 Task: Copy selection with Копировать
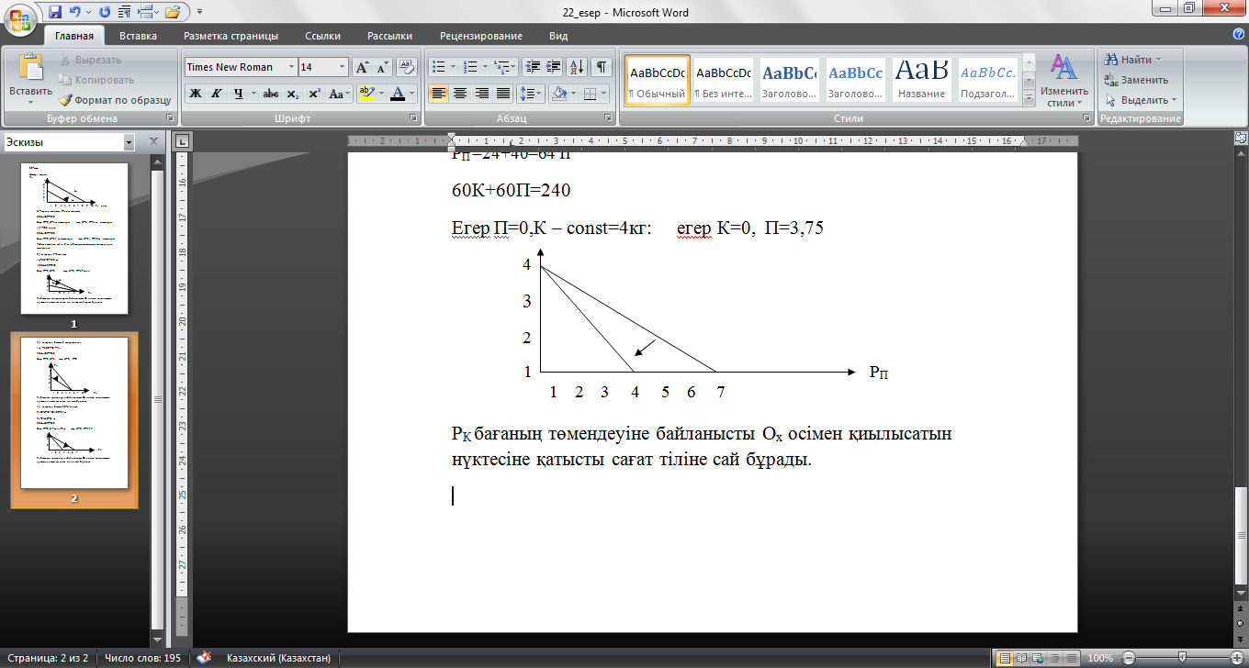click(x=97, y=80)
